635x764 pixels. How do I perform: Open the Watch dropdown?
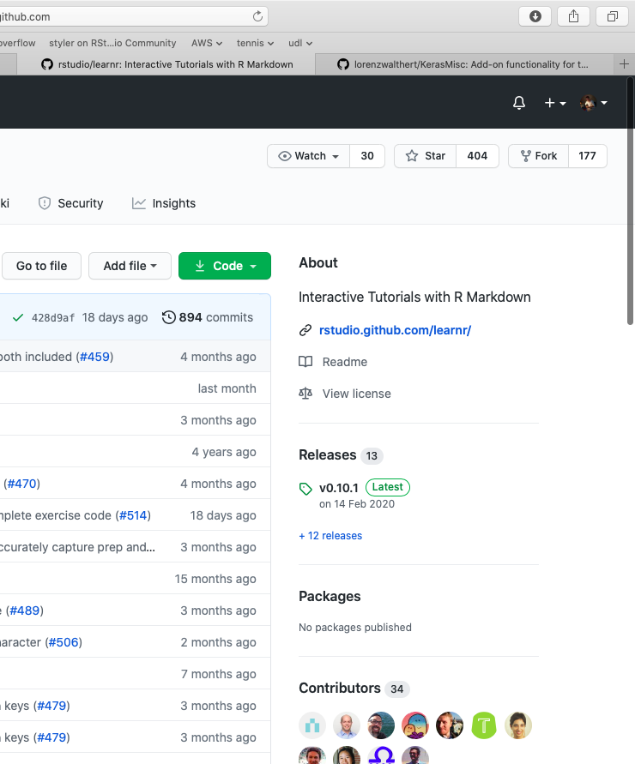pyautogui.click(x=307, y=156)
